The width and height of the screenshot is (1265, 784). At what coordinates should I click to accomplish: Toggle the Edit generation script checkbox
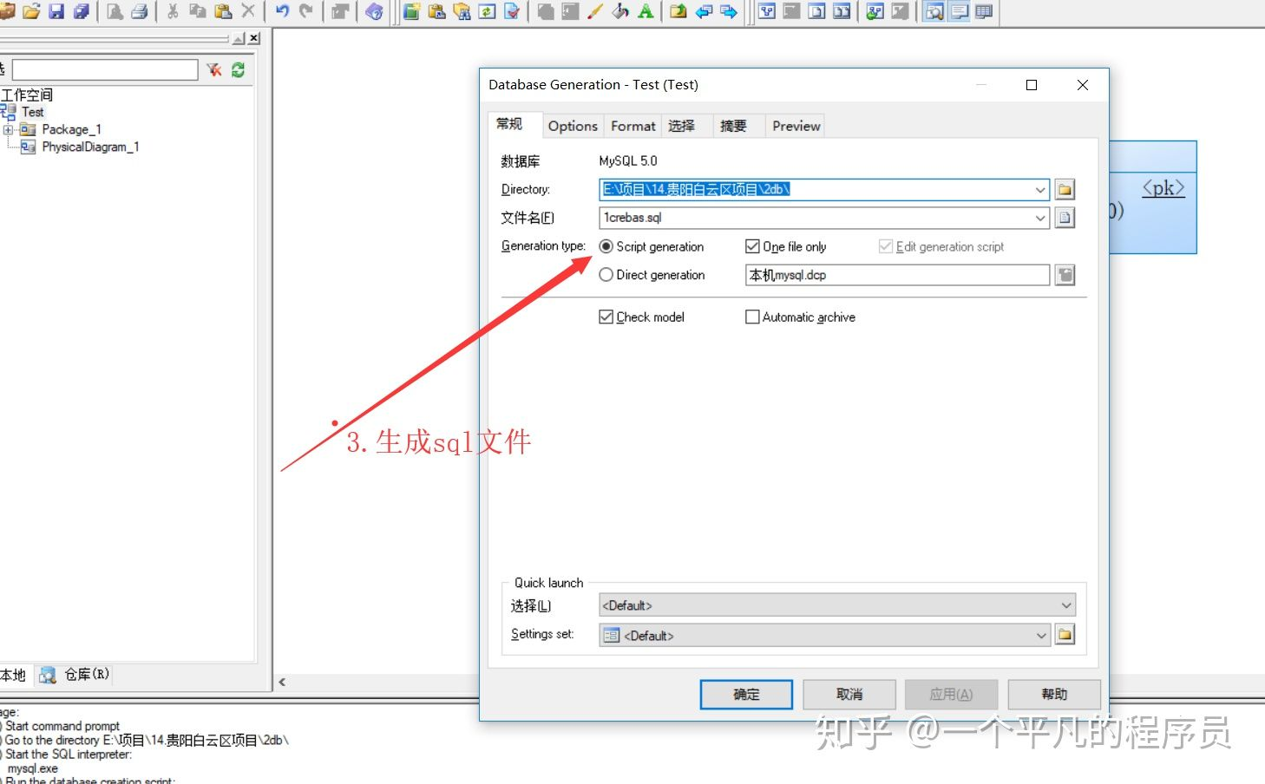[x=886, y=246]
